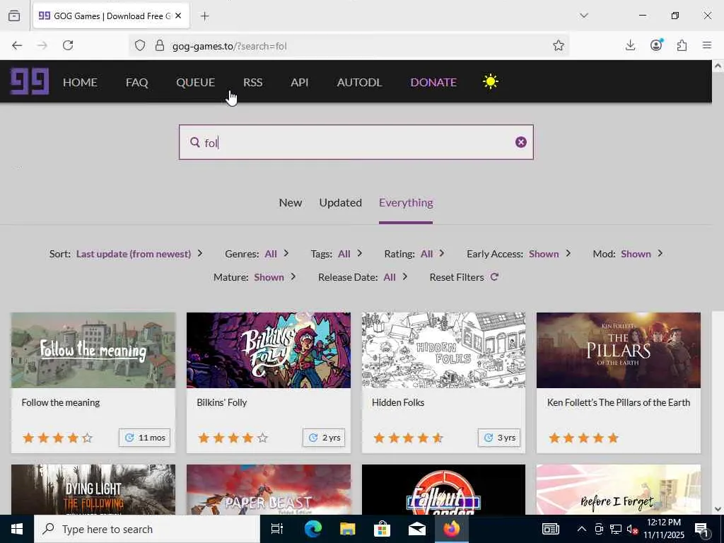Open Microsoft Store from taskbar
This screenshot has height=543, width=724.
pyautogui.click(x=382, y=529)
